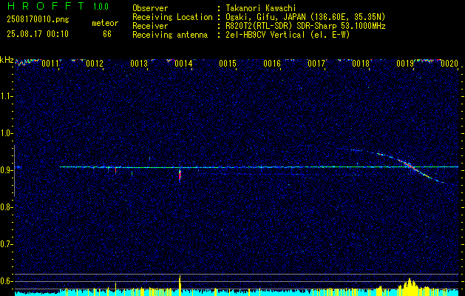465x296 pixels.
Task: Click the Observer field label
Action: 150,8
